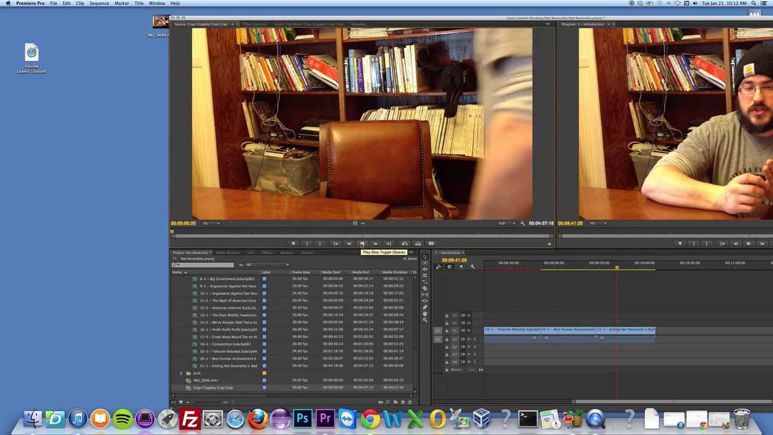Select the Track Select tool
Viewport: 773px width, 435px height.
pyautogui.click(x=425, y=263)
